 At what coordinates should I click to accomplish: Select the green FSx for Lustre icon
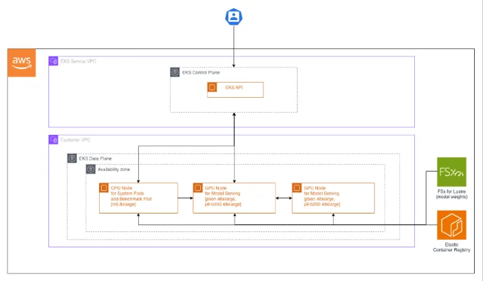coord(451,171)
